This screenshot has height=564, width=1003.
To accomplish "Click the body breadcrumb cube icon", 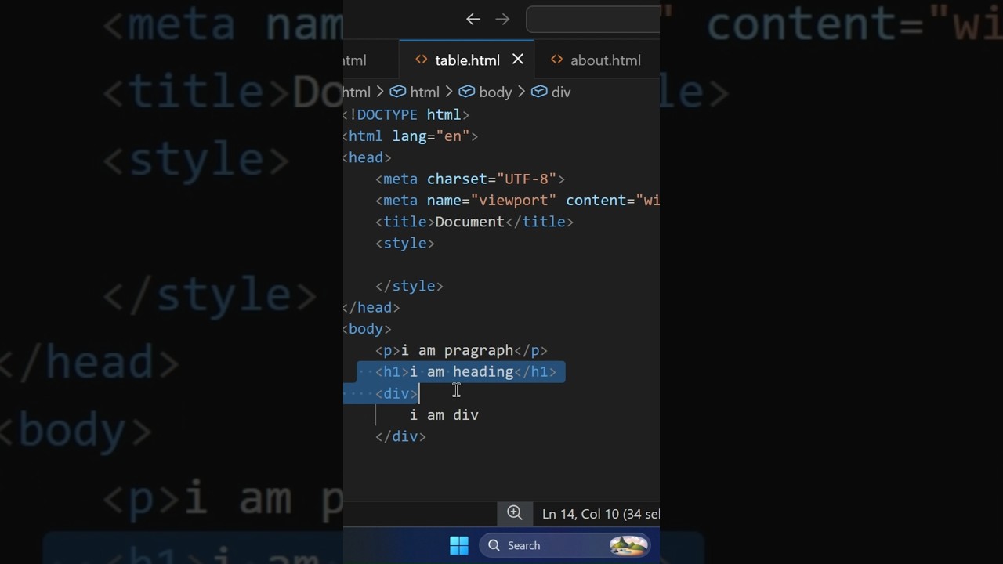I will [467, 92].
